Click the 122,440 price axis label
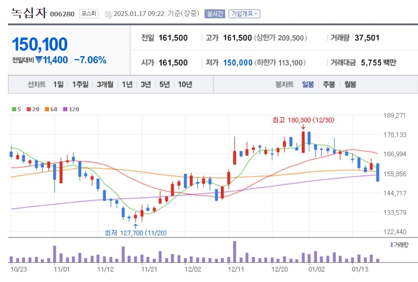 click(x=395, y=232)
